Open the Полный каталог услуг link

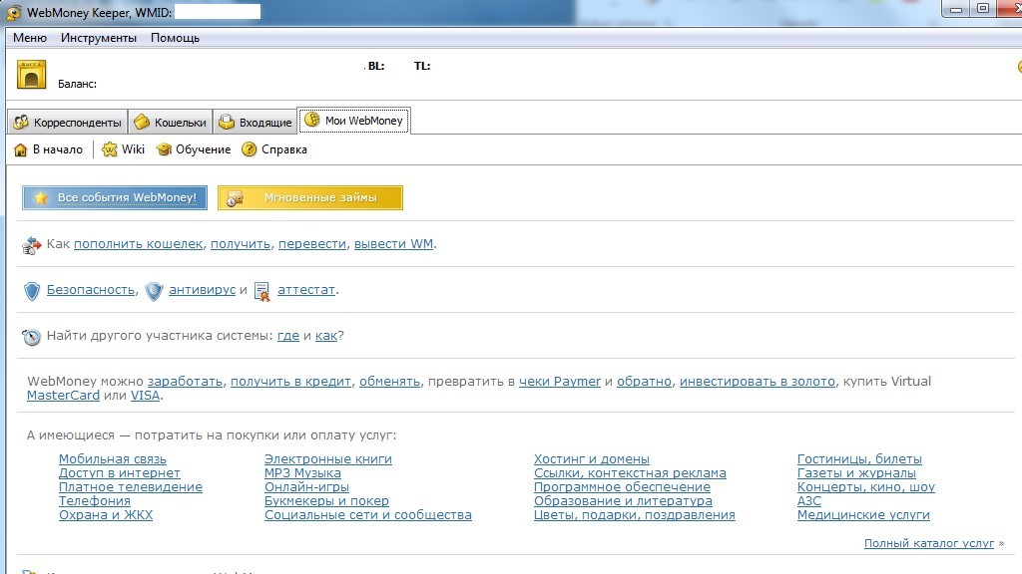[x=929, y=543]
